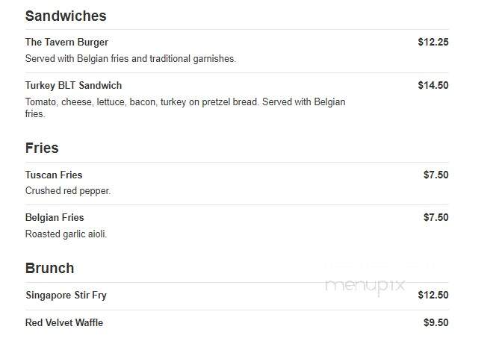Image resolution: width=499 pixels, height=347 pixels.
Task: Select the Tuscan Fries item
Action: click(x=54, y=175)
